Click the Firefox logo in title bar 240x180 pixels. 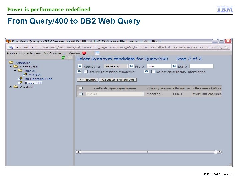[x=9, y=41]
